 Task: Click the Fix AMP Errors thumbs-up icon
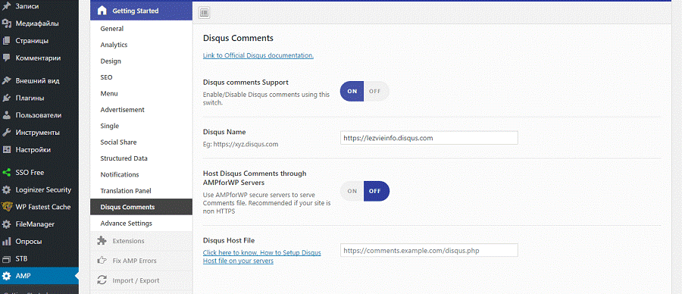pos(102,261)
